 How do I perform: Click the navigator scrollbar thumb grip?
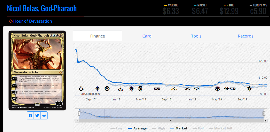point(171,120)
